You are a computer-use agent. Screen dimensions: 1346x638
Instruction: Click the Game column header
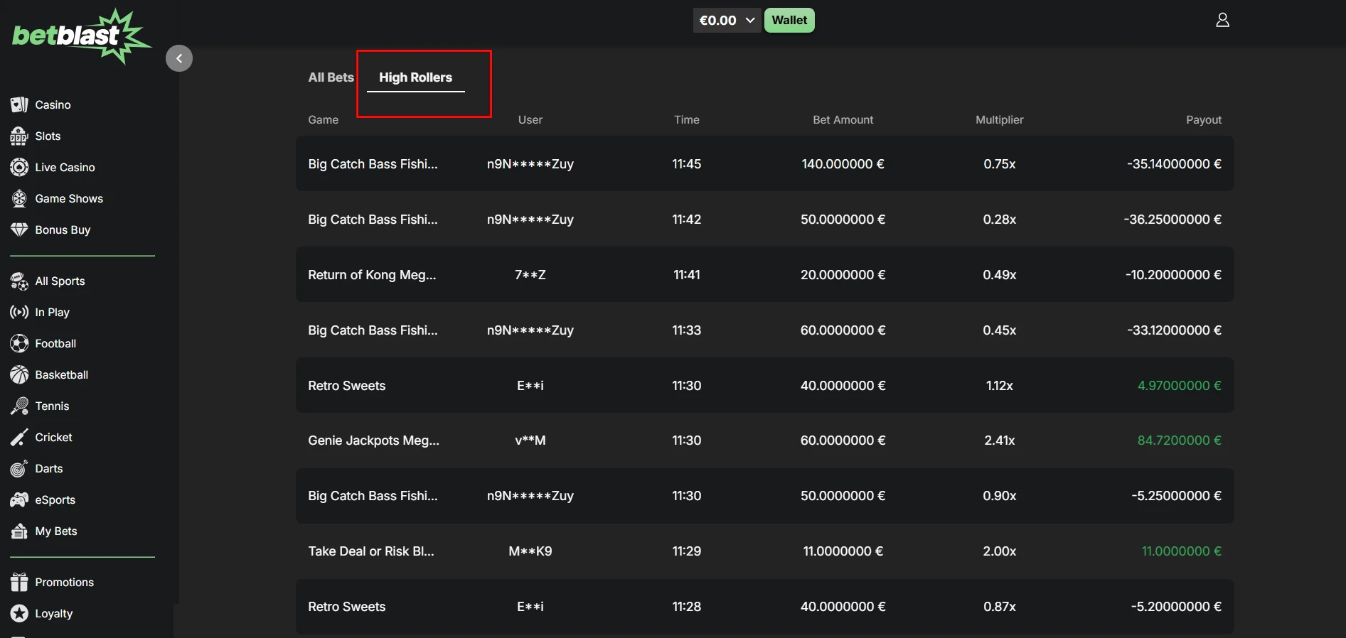coord(324,119)
